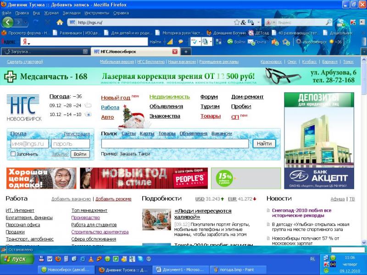Click the up-arrow icon beside USD rate
Viewport: 367px width, 275px height.
coord(222,199)
